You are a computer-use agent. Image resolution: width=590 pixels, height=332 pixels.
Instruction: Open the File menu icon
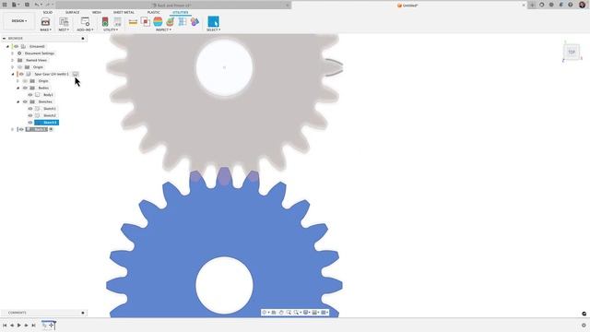pyautogui.click(x=15, y=5)
